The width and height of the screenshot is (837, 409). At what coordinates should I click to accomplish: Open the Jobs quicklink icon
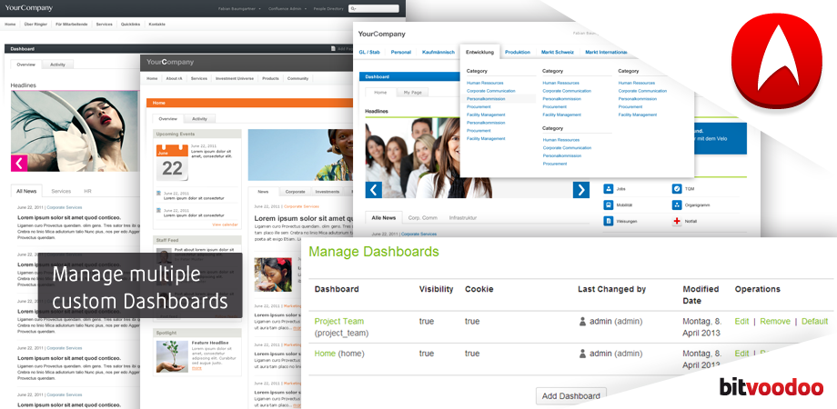608,189
